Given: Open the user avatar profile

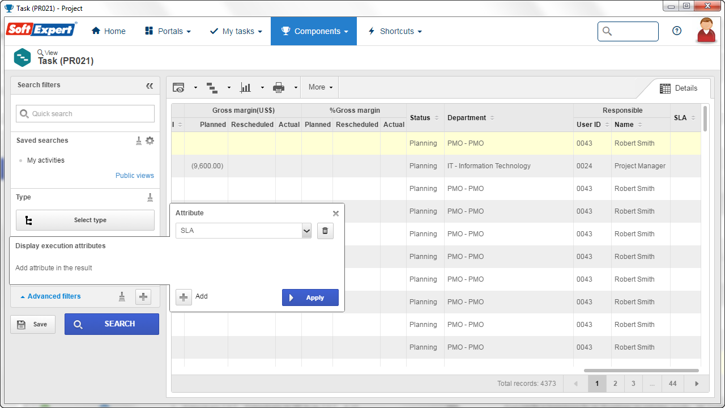Looking at the screenshot, I should [x=706, y=31].
